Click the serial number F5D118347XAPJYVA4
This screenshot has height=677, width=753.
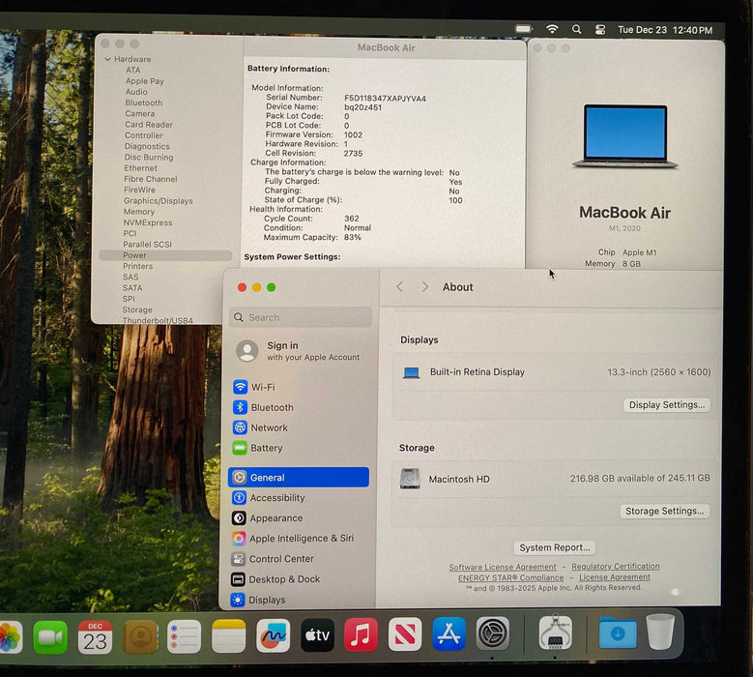(385, 99)
